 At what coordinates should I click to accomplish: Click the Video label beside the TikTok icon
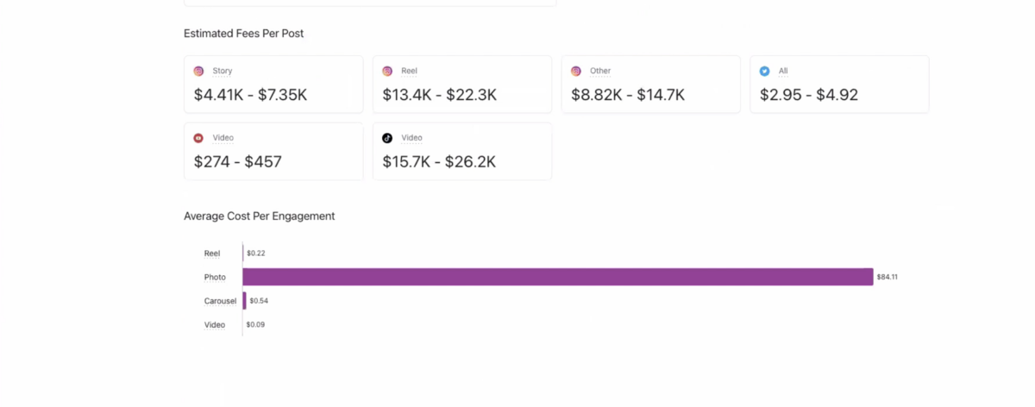tap(411, 138)
